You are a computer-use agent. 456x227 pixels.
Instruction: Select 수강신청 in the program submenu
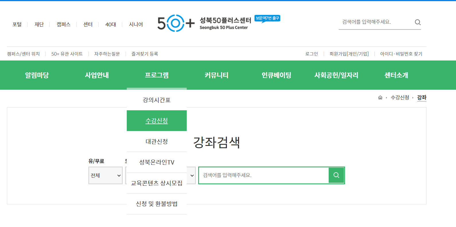pos(157,121)
